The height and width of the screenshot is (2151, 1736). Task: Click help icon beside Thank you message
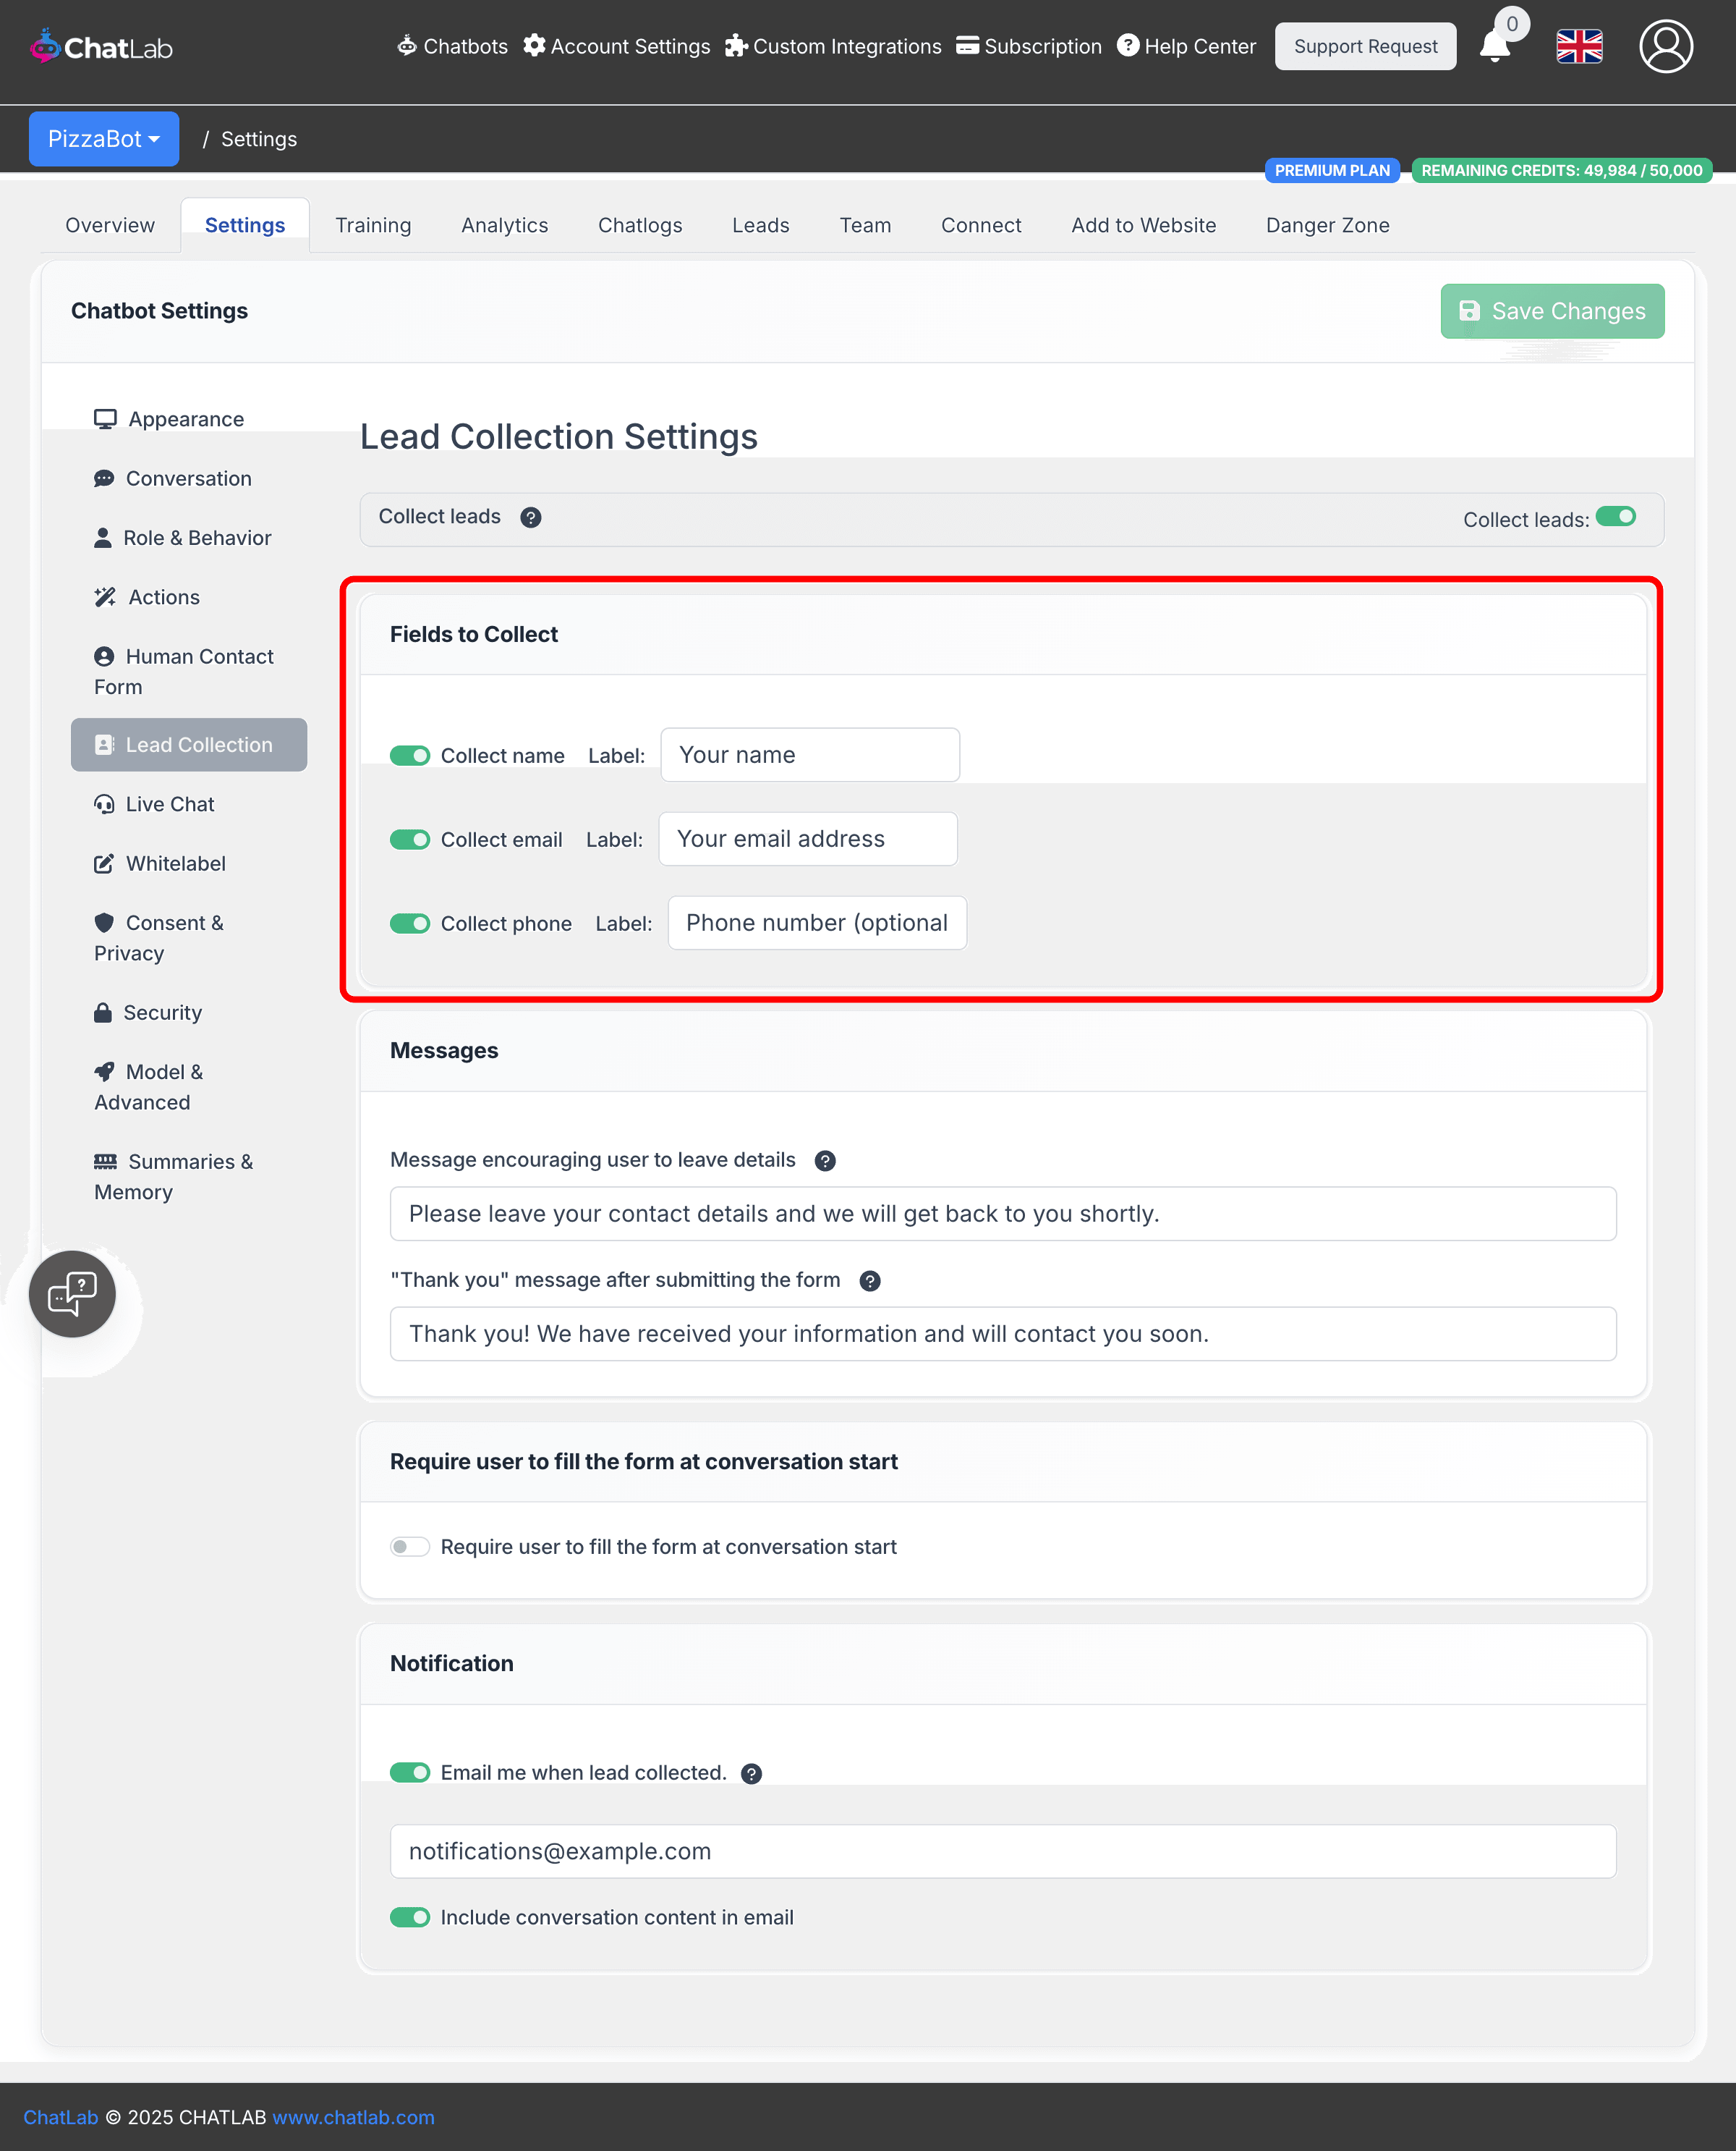point(870,1280)
